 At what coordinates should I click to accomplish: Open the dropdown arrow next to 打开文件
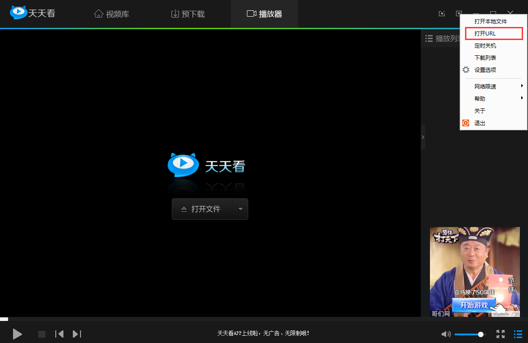pos(241,209)
